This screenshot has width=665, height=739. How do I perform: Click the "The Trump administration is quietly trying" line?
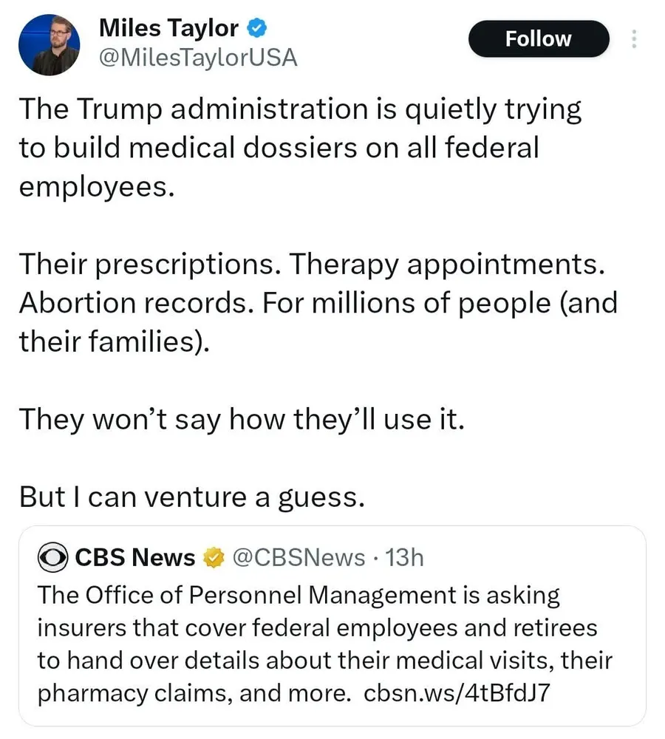[x=300, y=109]
